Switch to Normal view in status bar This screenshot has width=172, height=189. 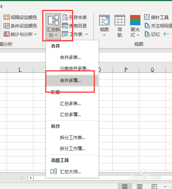tap(125, 186)
